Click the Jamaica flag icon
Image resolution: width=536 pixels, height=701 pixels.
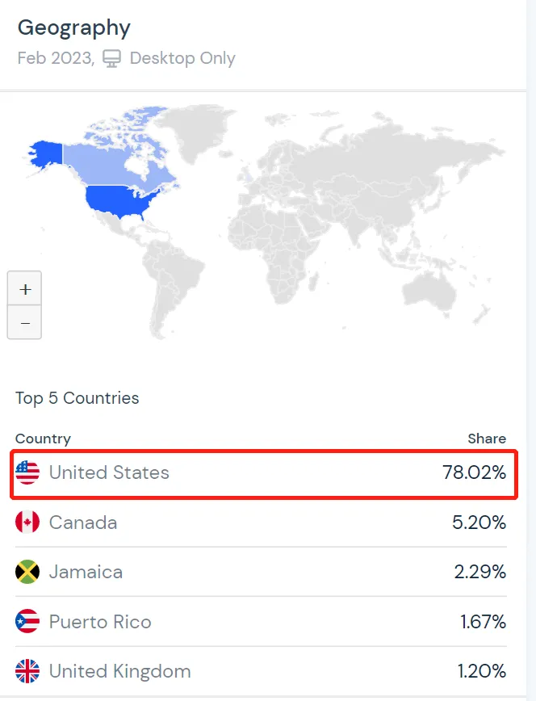[x=27, y=572]
